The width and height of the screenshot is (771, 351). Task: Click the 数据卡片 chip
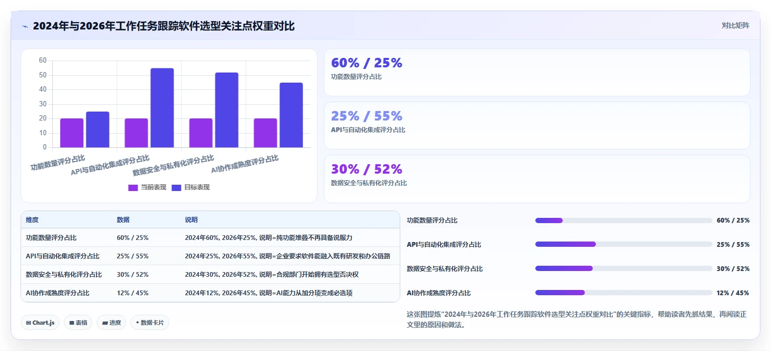(x=150, y=323)
